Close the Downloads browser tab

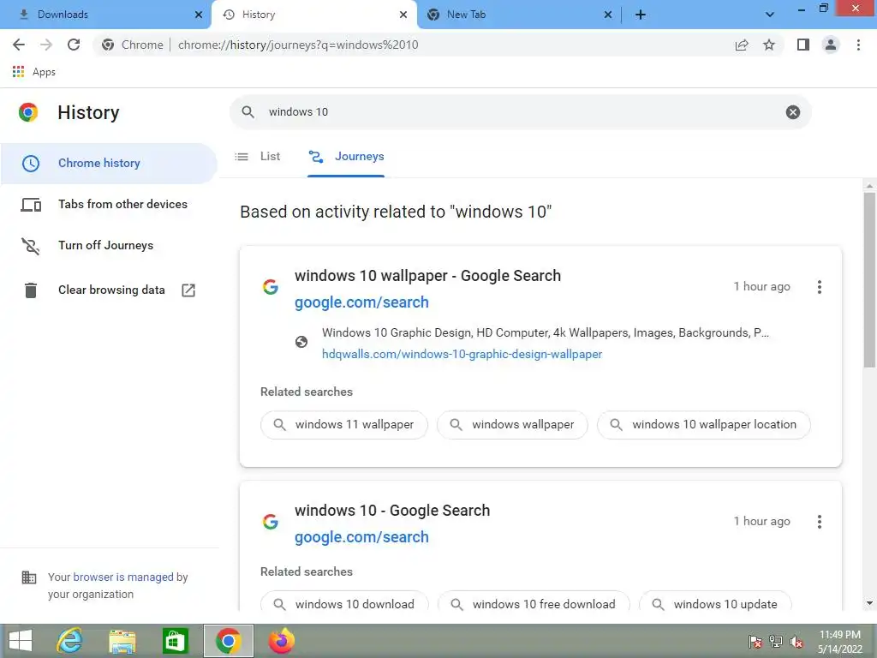199,15
